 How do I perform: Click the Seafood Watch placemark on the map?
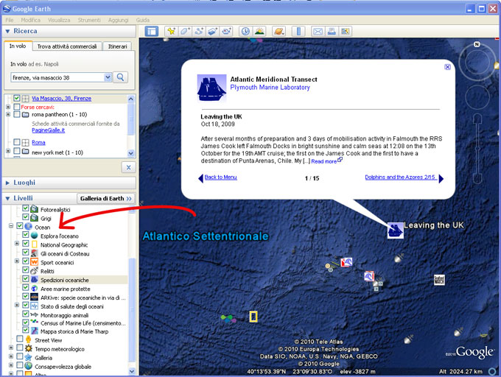tap(439, 280)
